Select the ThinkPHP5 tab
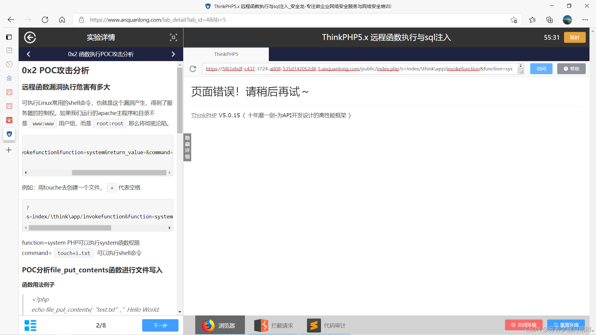This screenshot has height=335, width=596. pyautogui.click(x=226, y=54)
